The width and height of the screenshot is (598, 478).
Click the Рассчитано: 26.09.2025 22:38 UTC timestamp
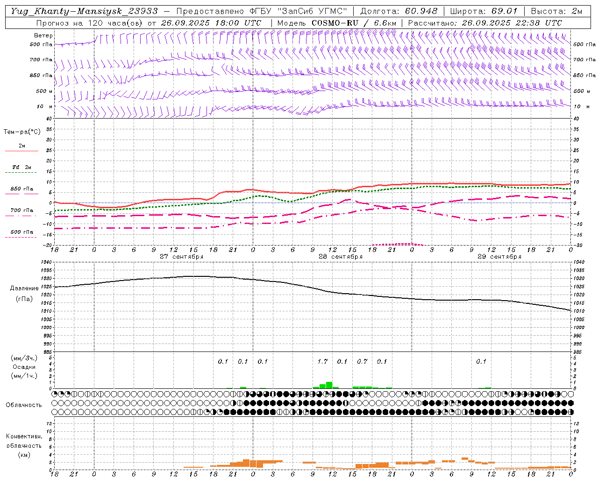[x=485, y=23]
